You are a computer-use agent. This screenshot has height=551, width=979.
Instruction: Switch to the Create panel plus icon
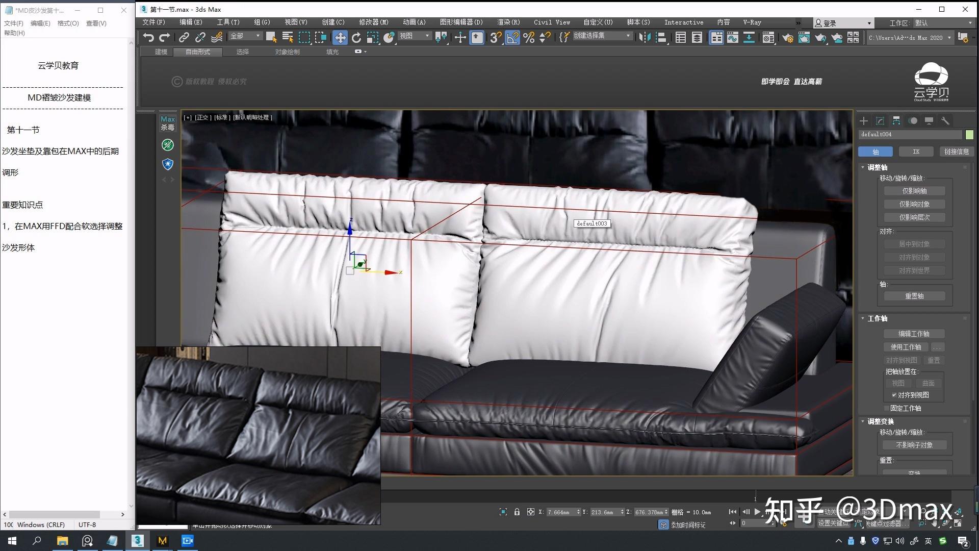point(863,121)
